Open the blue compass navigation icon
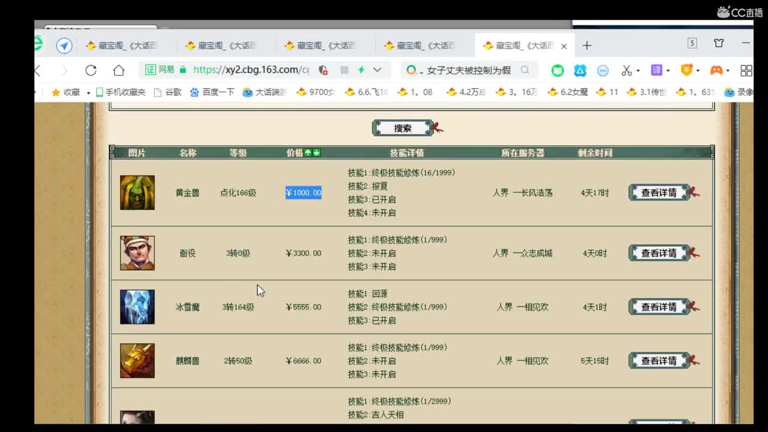Viewport: 768px width, 432px height. click(x=64, y=46)
